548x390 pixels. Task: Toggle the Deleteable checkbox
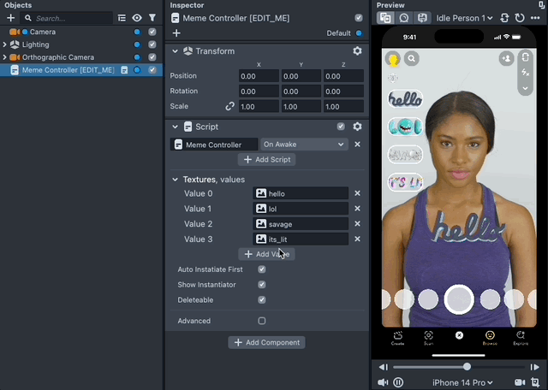coord(262,300)
